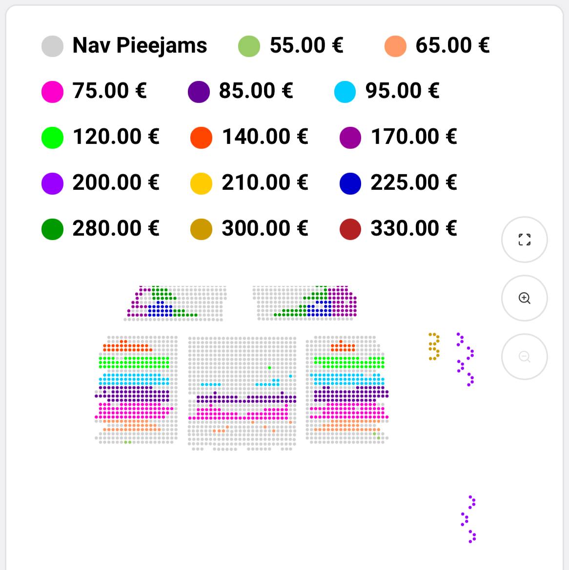This screenshot has height=570, width=569.
Task: Click the 85.00 € dark purple circle
Action: tap(199, 92)
